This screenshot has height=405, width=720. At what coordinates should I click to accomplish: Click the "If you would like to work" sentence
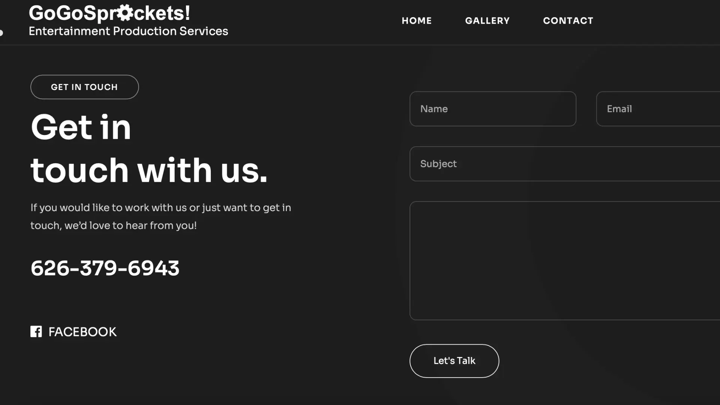pyautogui.click(x=160, y=208)
